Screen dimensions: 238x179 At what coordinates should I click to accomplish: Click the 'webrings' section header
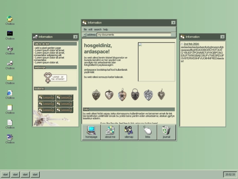click(55, 67)
